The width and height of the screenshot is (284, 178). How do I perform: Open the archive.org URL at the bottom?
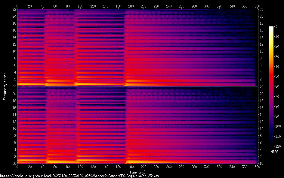(79, 176)
